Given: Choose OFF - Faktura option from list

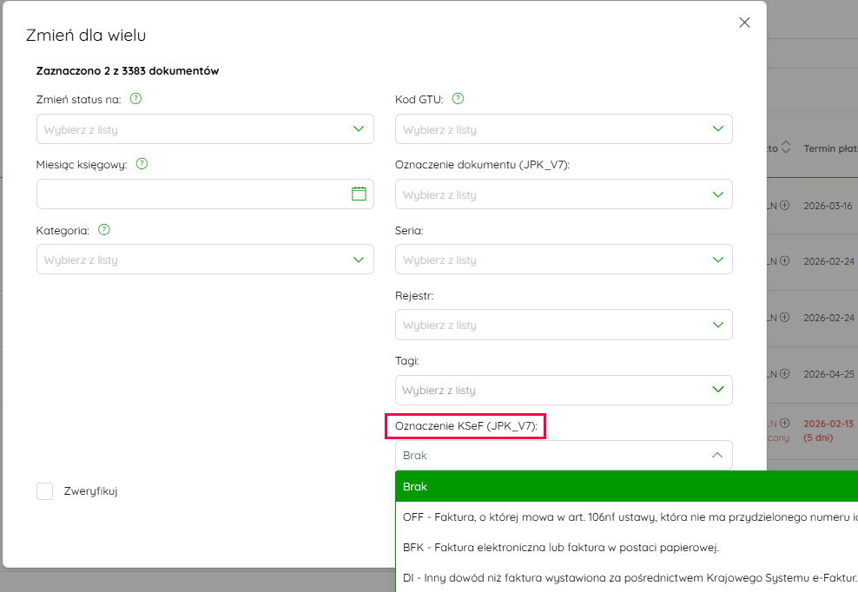Looking at the screenshot, I should tap(626, 517).
